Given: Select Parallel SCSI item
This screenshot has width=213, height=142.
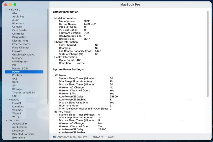Looking at the screenshot, I should (x=20, y=69).
